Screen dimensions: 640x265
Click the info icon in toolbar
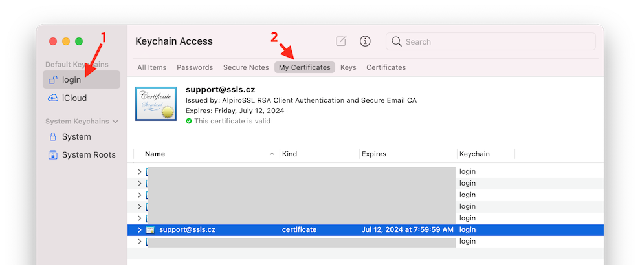pos(365,41)
